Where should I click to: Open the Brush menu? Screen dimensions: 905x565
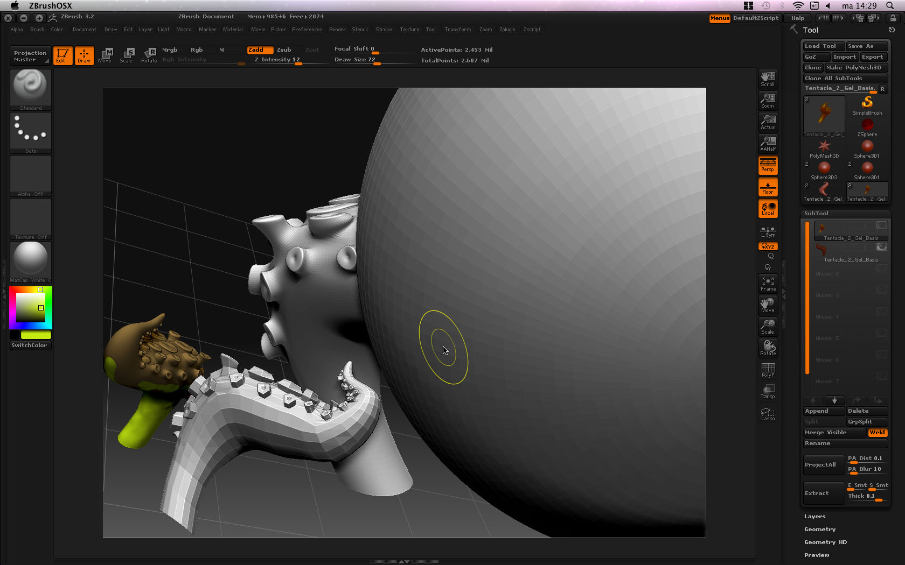pyautogui.click(x=37, y=30)
